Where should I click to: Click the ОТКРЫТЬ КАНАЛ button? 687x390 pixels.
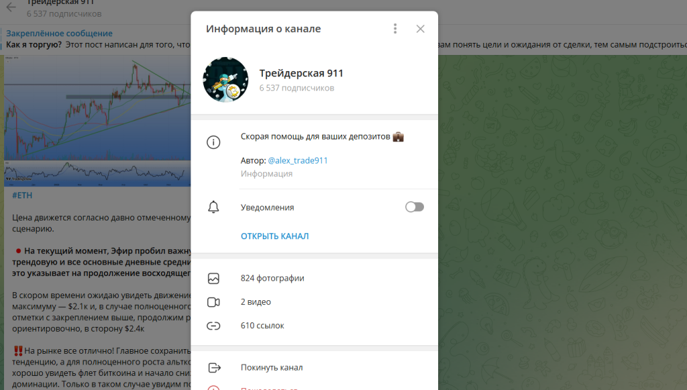(274, 237)
